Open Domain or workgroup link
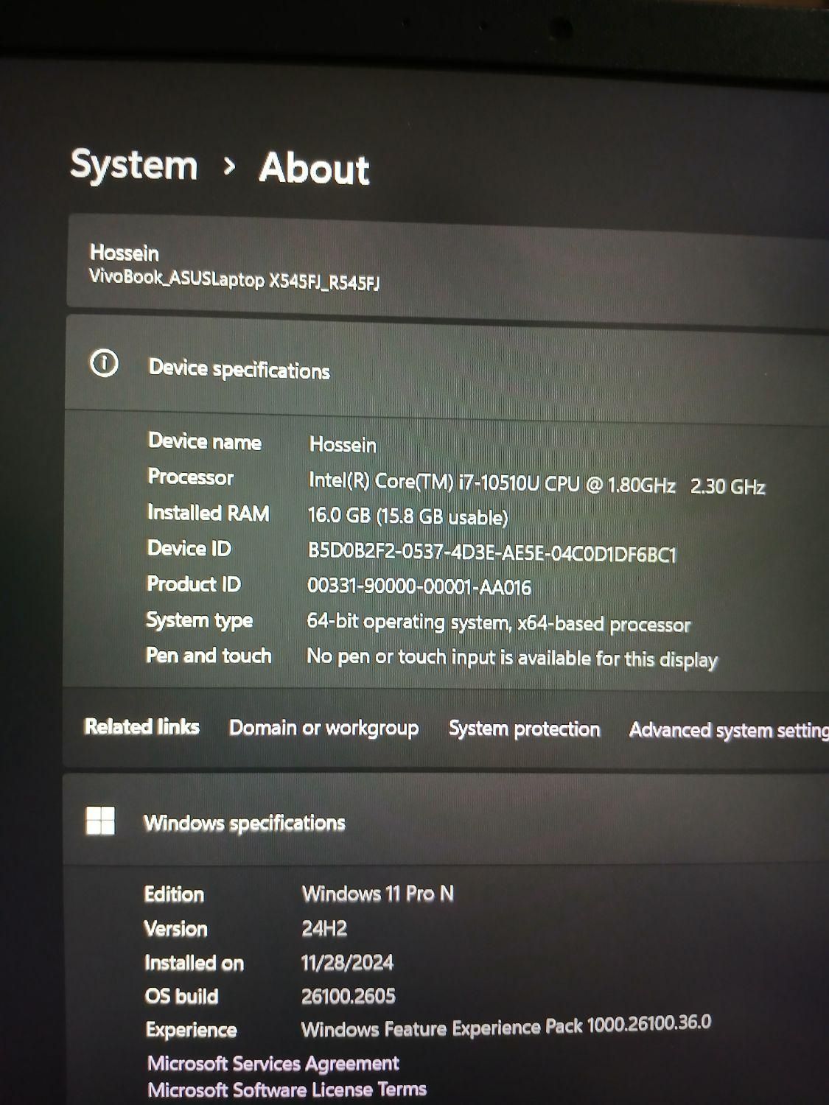 [323, 728]
